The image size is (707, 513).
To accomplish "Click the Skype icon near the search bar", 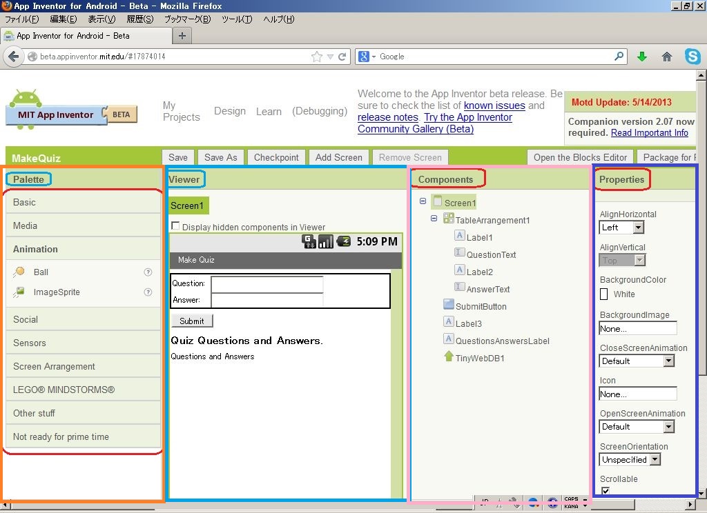I will click(x=693, y=57).
